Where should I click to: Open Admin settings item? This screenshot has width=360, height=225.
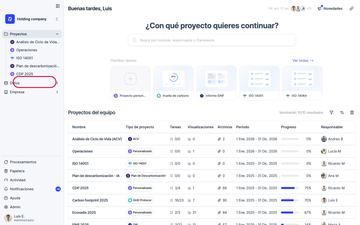coord(32,207)
